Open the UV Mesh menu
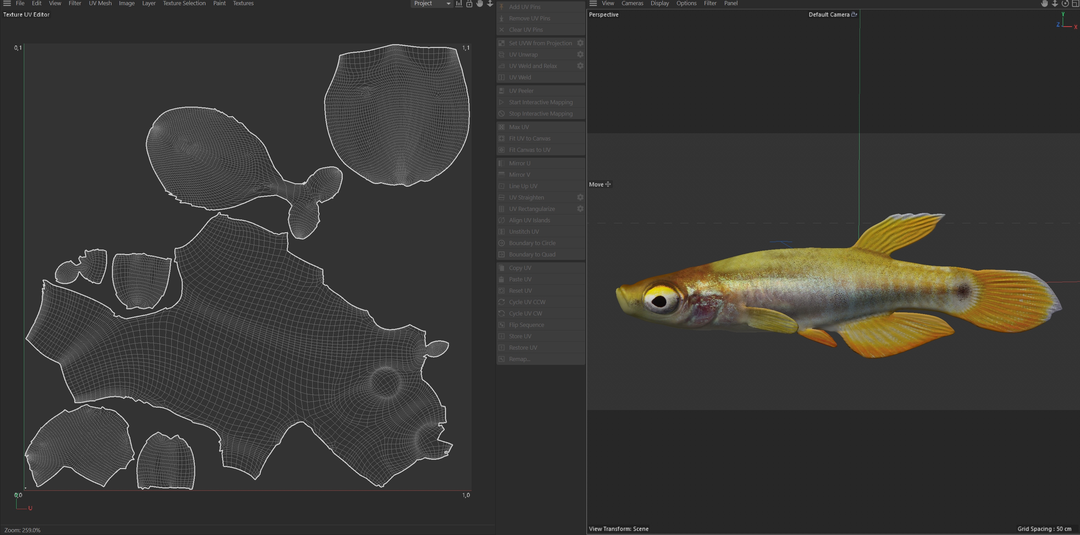This screenshot has width=1080, height=535. pyautogui.click(x=100, y=3)
